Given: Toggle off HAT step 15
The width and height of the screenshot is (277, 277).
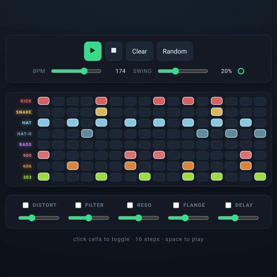Looking at the screenshot, I should tap(246, 123).
